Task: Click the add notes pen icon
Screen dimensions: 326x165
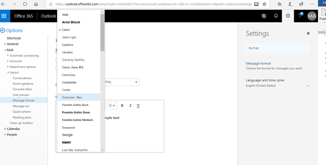Action: 291,4
